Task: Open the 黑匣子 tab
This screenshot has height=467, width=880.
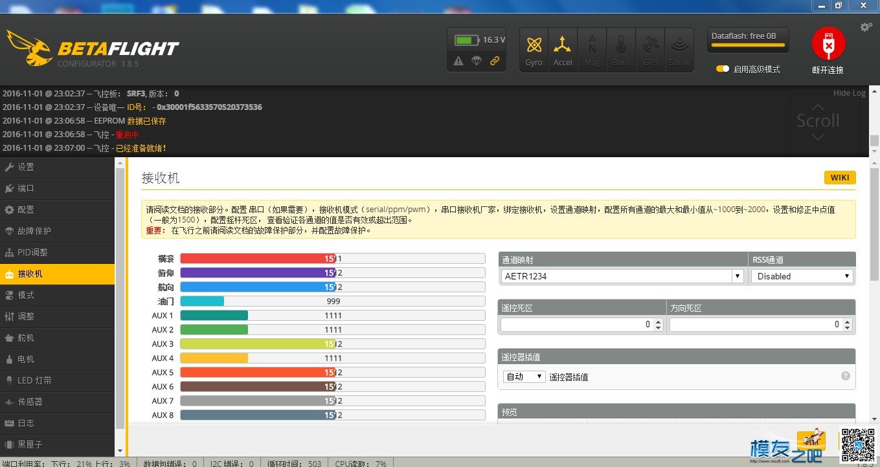Action: point(57,444)
